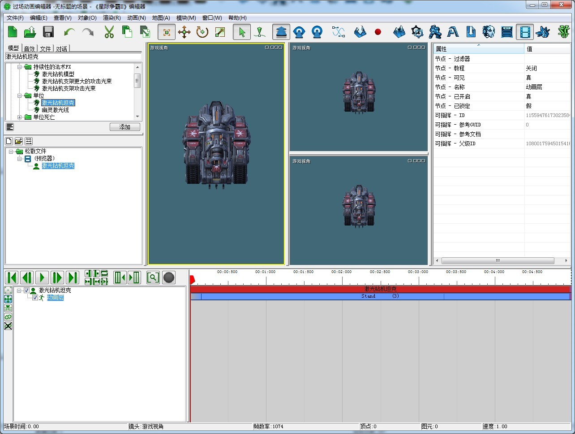Image resolution: width=575 pixels, height=434 pixels.
Task: Click the properties panel horizontal scrollbar
Action: (x=498, y=260)
